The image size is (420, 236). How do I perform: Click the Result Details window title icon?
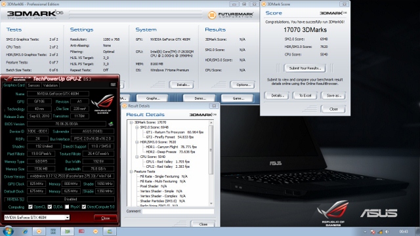coord(125,106)
